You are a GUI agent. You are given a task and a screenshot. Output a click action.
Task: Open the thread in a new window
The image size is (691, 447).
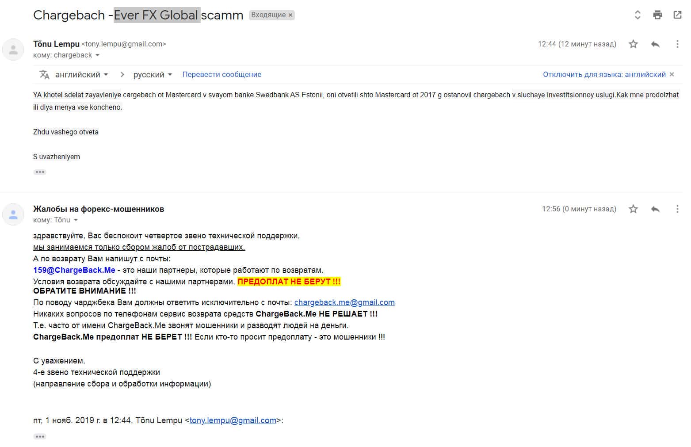point(677,15)
